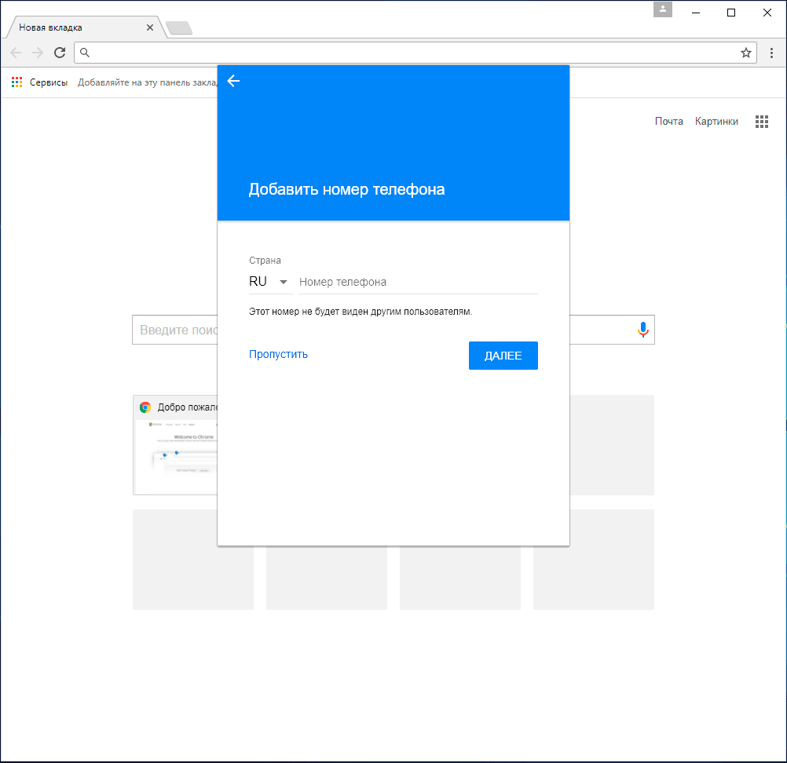
Task: Open a new tab with the tab button
Action: [179, 28]
